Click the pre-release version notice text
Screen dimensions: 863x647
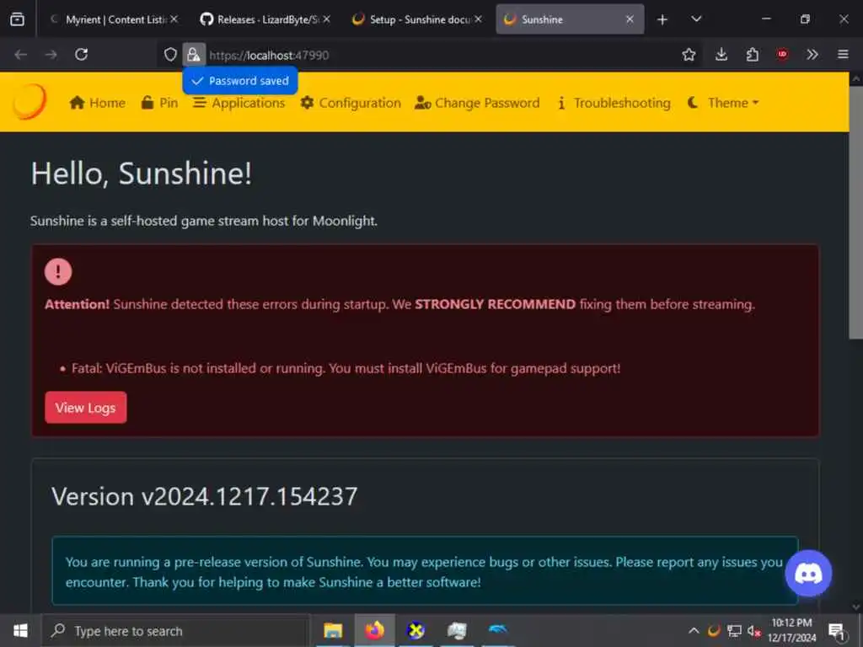424,572
